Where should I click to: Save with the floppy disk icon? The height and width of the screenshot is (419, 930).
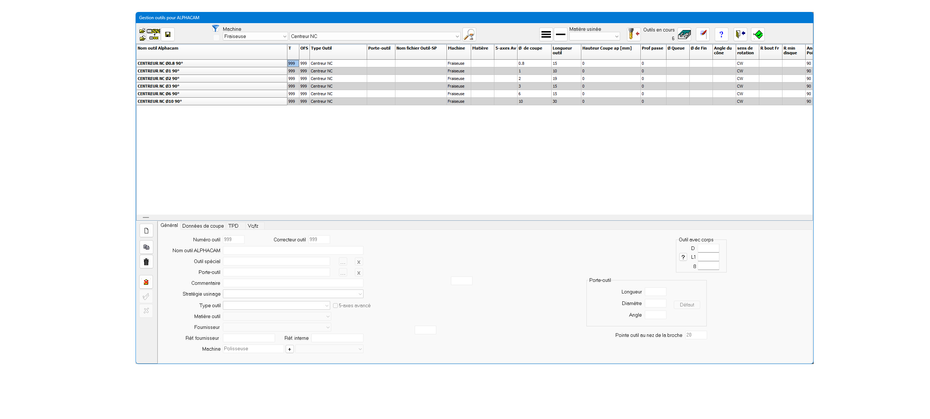coord(168,34)
